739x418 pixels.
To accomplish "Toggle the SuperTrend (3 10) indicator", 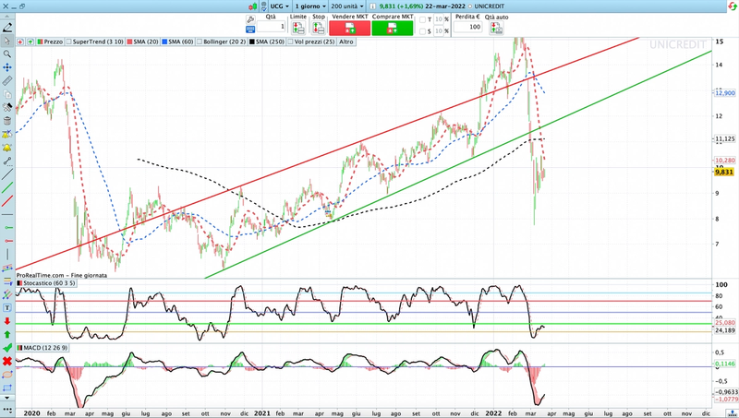I will [95, 42].
